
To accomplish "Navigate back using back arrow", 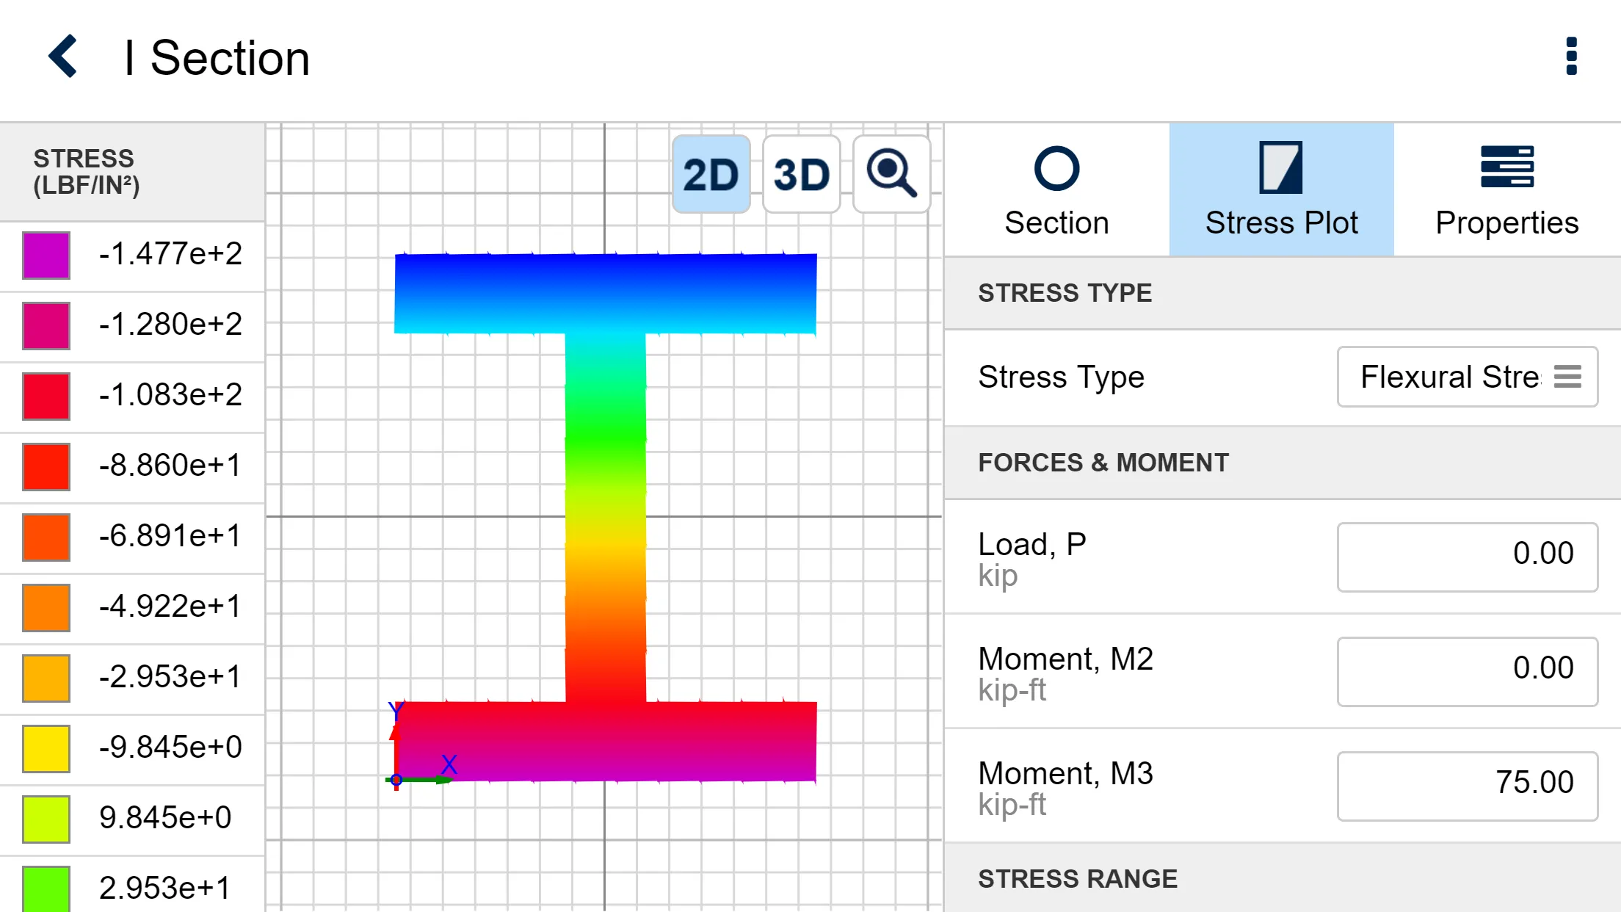I will coord(65,56).
